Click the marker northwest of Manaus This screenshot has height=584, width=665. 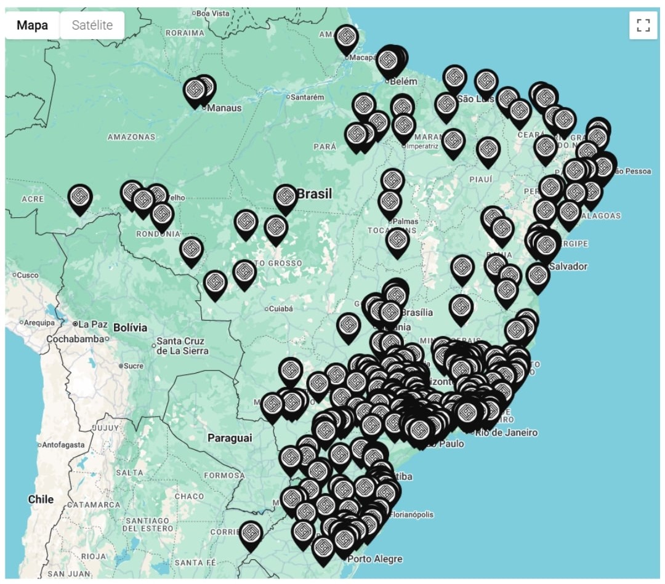tap(195, 91)
